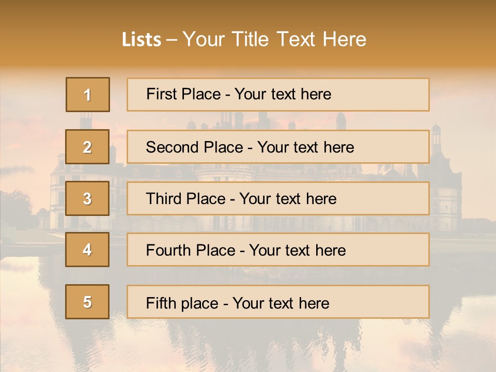
Task: Click the words "Second Place"
Action: click(x=194, y=147)
